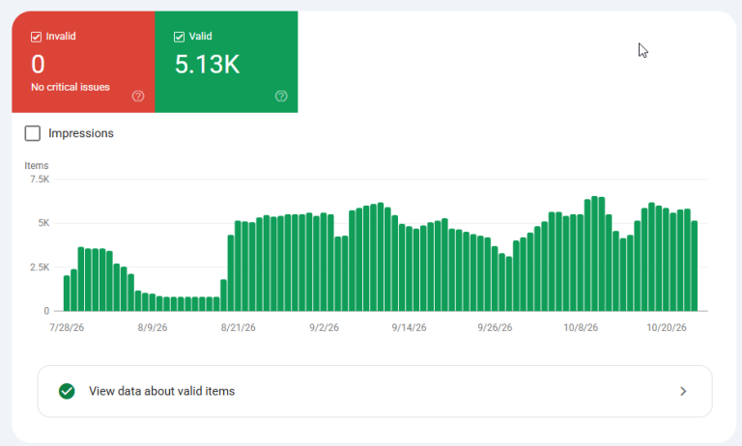
Task: Click the 2.5K y-axis label
Action: (40, 267)
